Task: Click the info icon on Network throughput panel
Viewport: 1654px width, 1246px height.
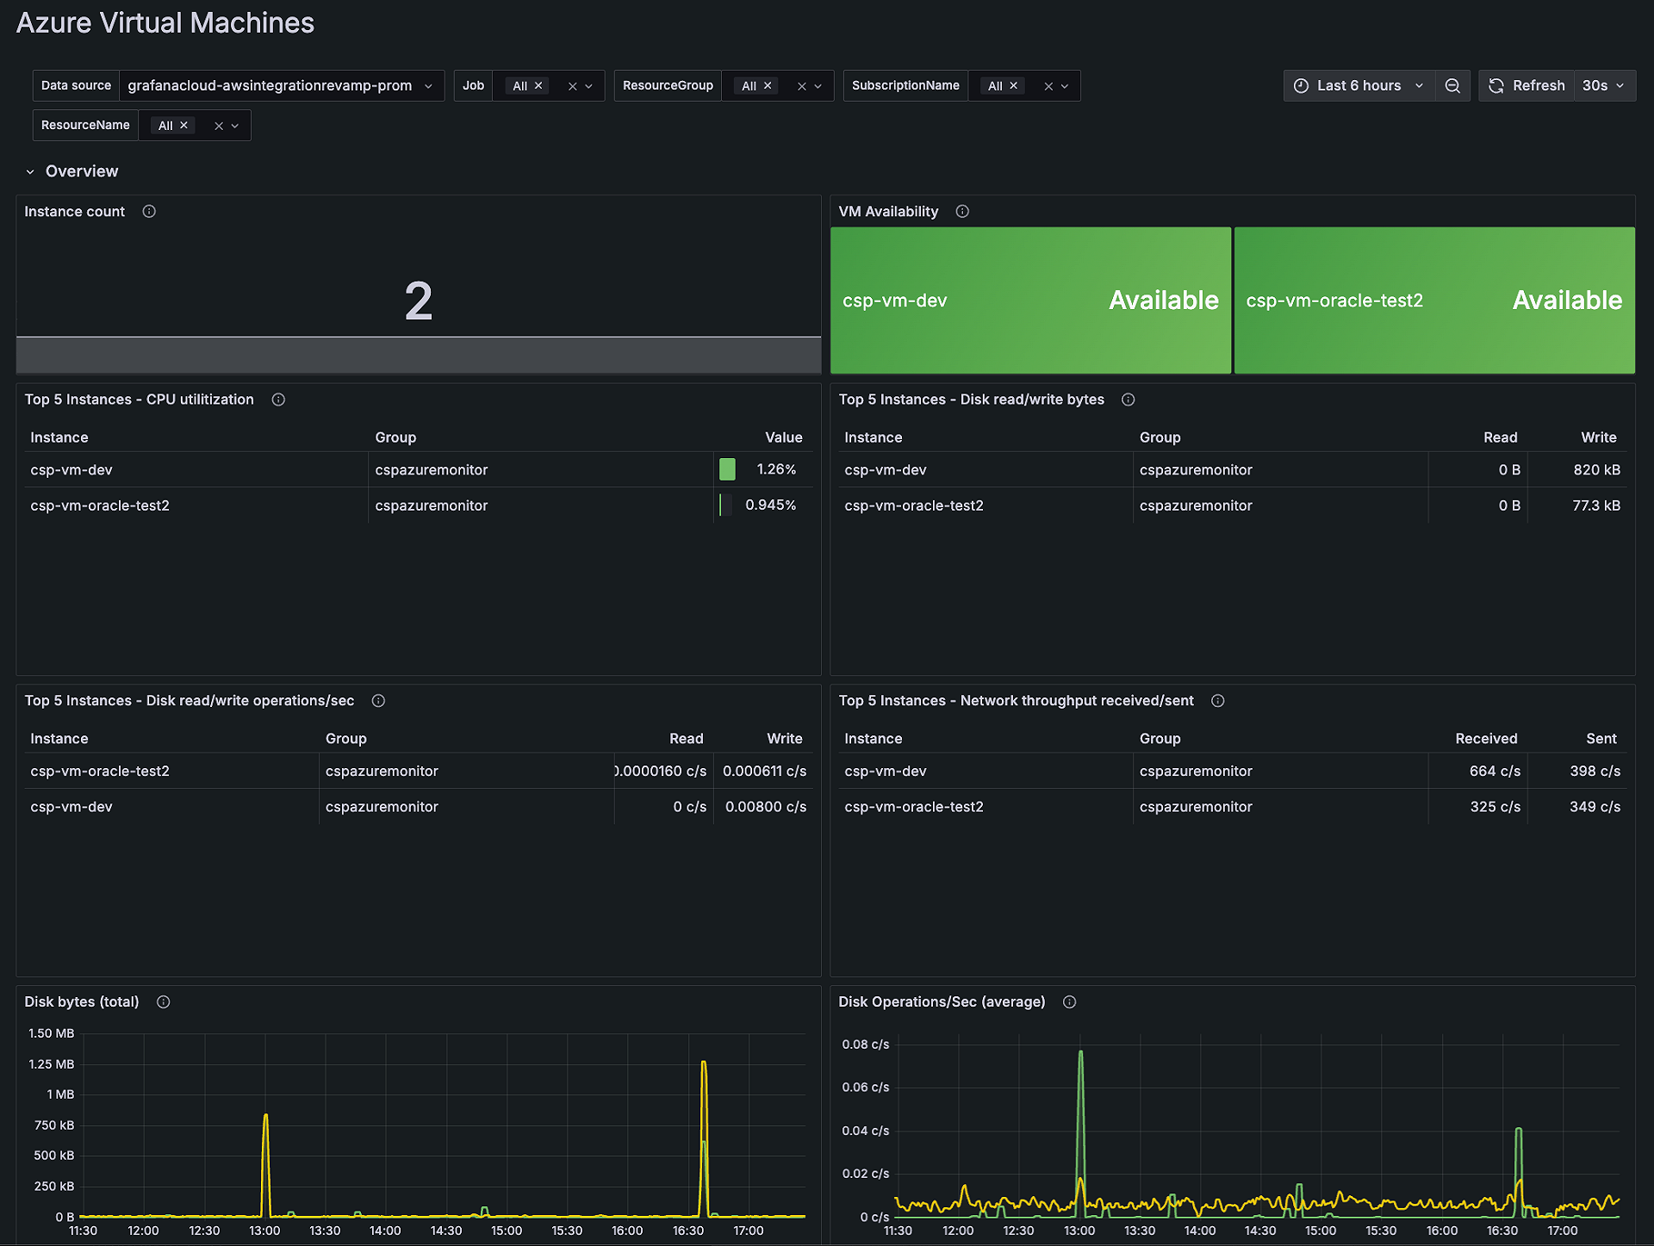Action: tap(1217, 700)
